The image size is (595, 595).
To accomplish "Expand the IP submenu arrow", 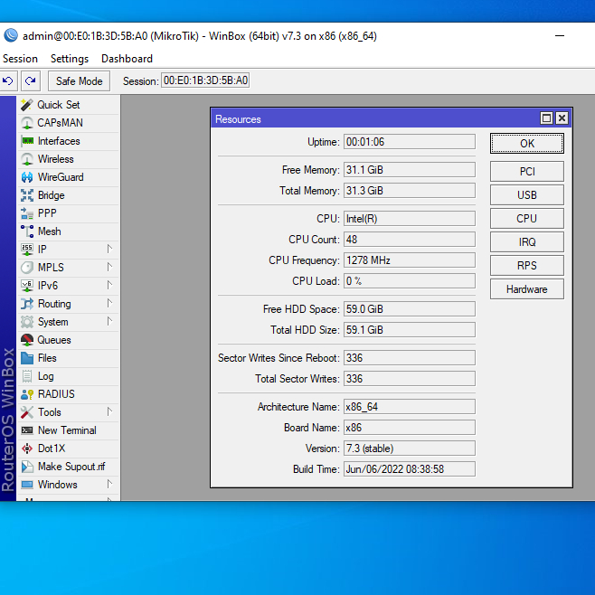I will pyautogui.click(x=109, y=249).
